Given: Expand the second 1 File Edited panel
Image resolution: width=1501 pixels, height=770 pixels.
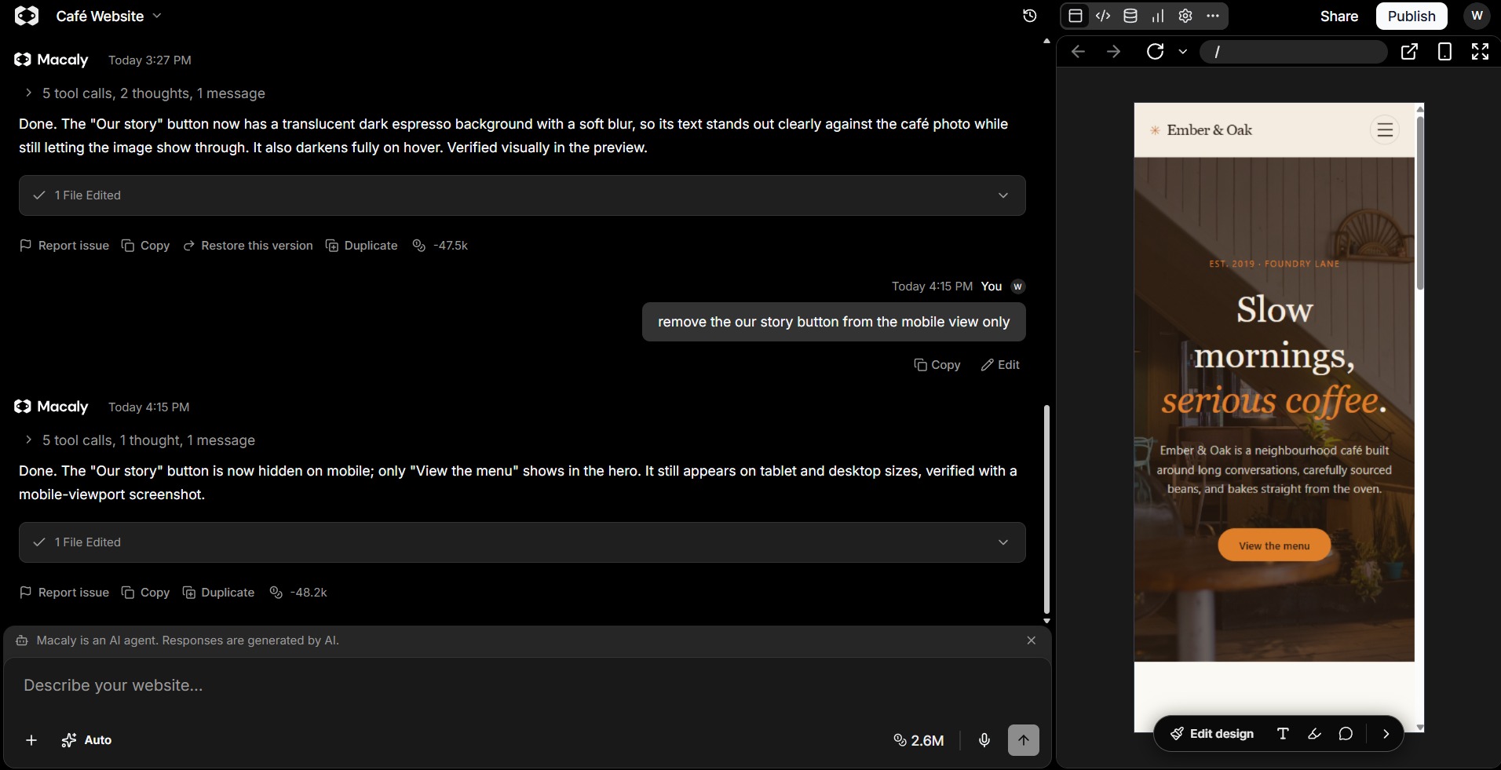Looking at the screenshot, I should pos(522,542).
